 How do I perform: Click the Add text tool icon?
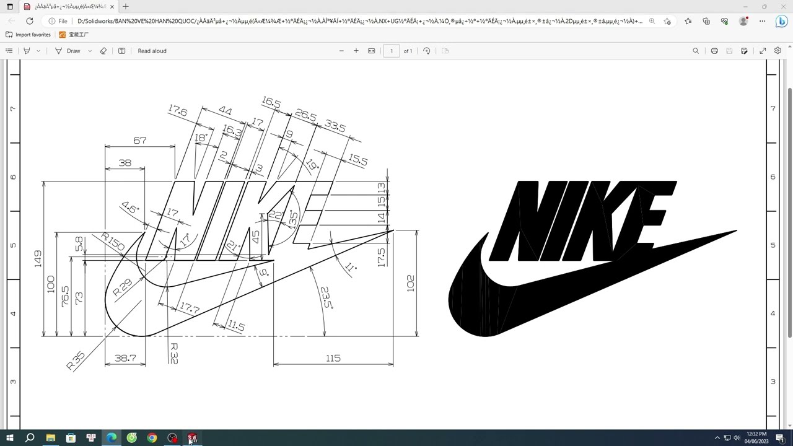121,51
